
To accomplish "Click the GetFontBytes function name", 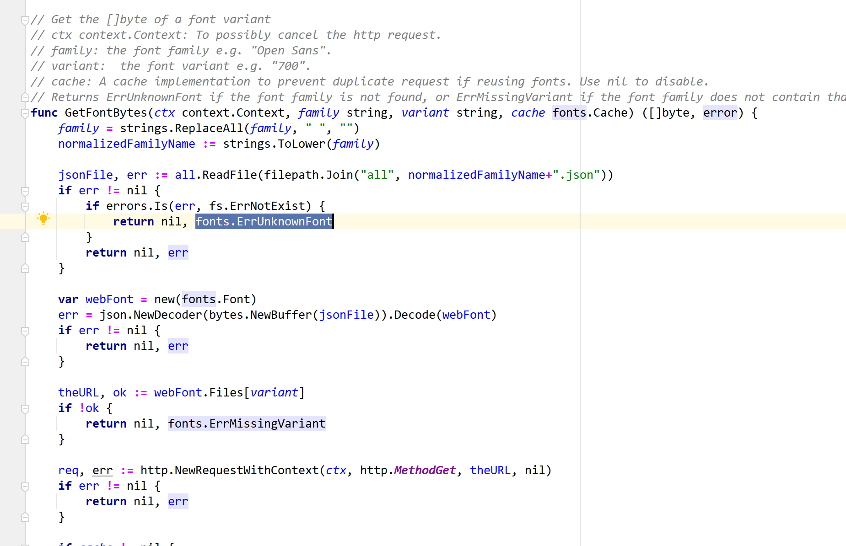I will point(106,113).
